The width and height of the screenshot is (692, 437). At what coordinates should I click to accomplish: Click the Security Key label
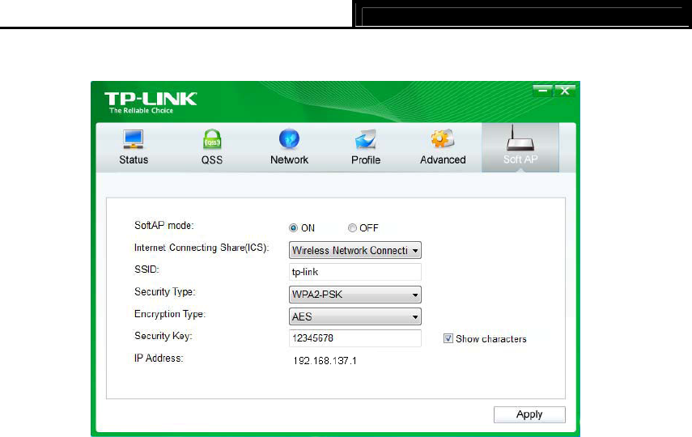(163, 336)
